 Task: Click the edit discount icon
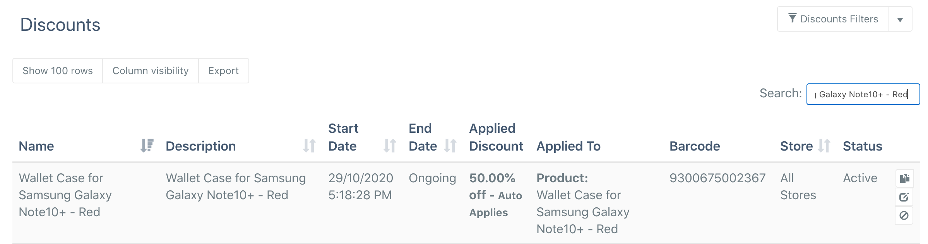coord(904,197)
